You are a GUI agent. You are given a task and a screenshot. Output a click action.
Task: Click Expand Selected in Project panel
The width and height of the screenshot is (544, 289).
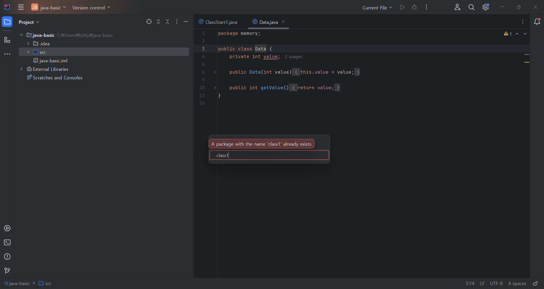pos(158,22)
